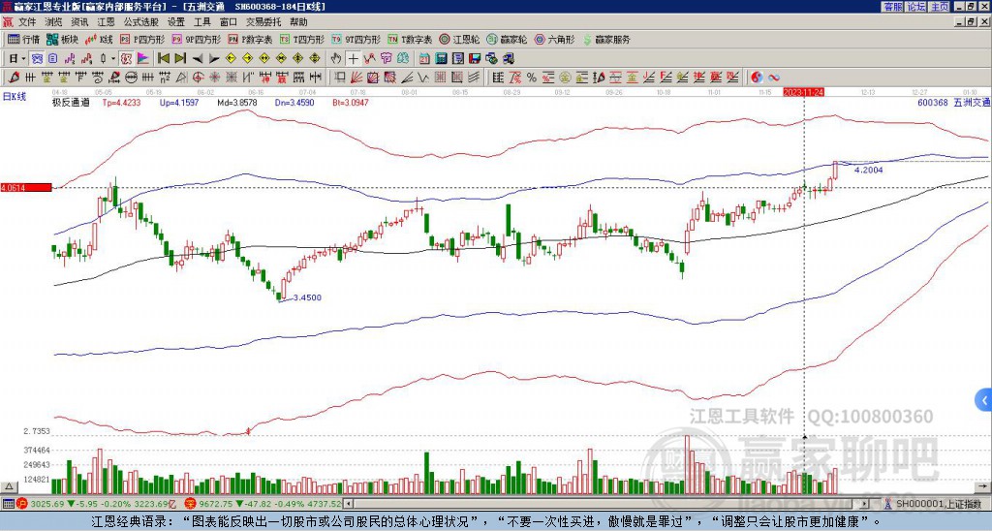
Task: Open the P数字表 tool
Action: pyautogui.click(x=251, y=39)
